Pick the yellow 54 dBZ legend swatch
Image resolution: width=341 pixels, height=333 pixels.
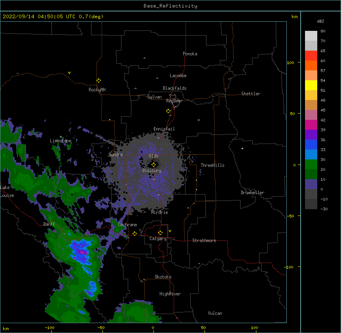tap(311, 85)
